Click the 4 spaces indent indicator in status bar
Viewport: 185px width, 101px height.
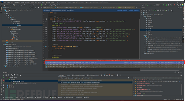[178, 99]
